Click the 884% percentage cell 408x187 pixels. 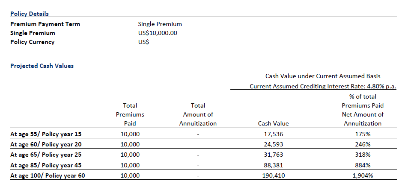[363, 165]
